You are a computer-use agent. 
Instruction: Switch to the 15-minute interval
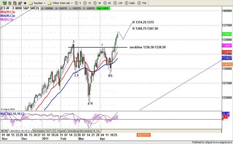[x=87, y=3]
